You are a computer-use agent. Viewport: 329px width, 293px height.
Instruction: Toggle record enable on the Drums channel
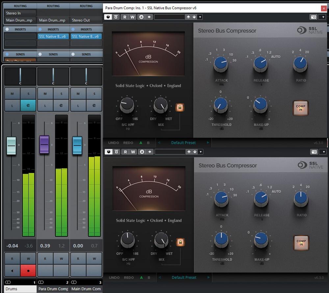point(28,271)
